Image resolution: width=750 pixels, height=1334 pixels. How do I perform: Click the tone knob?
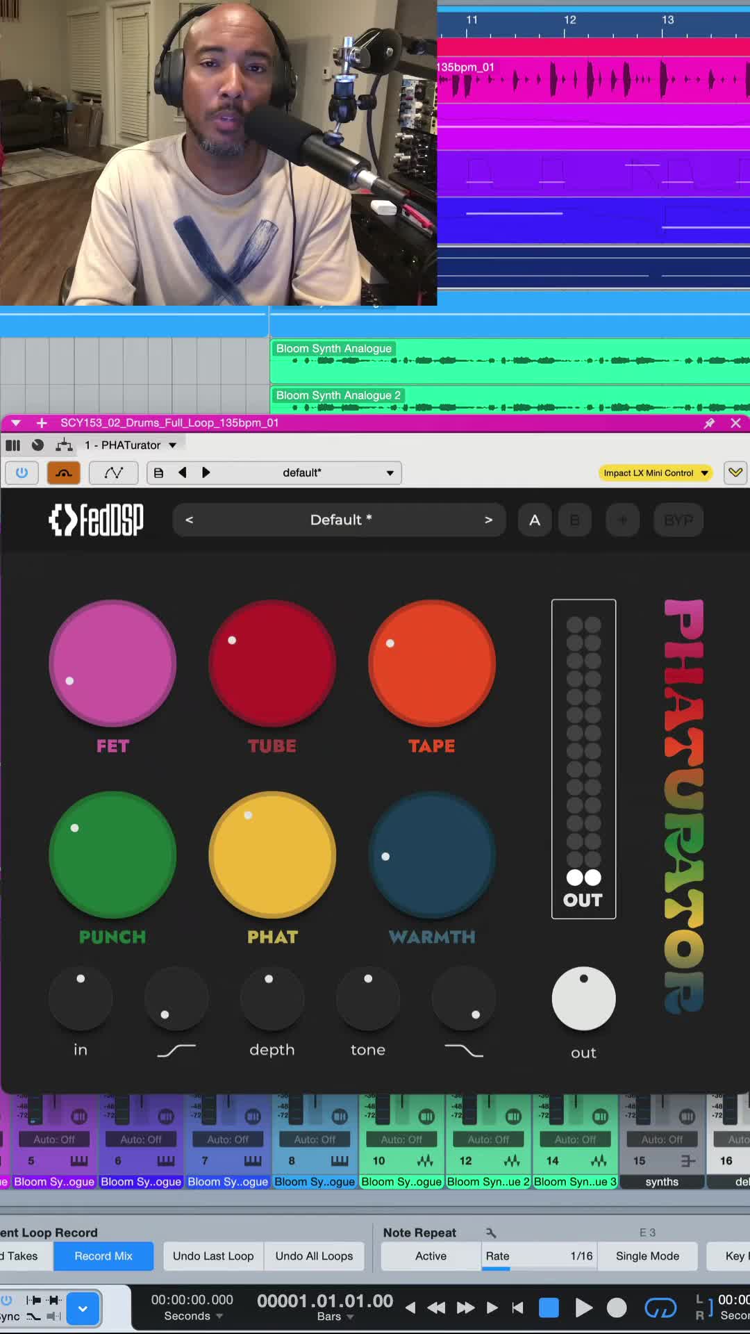(x=368, y=998)
